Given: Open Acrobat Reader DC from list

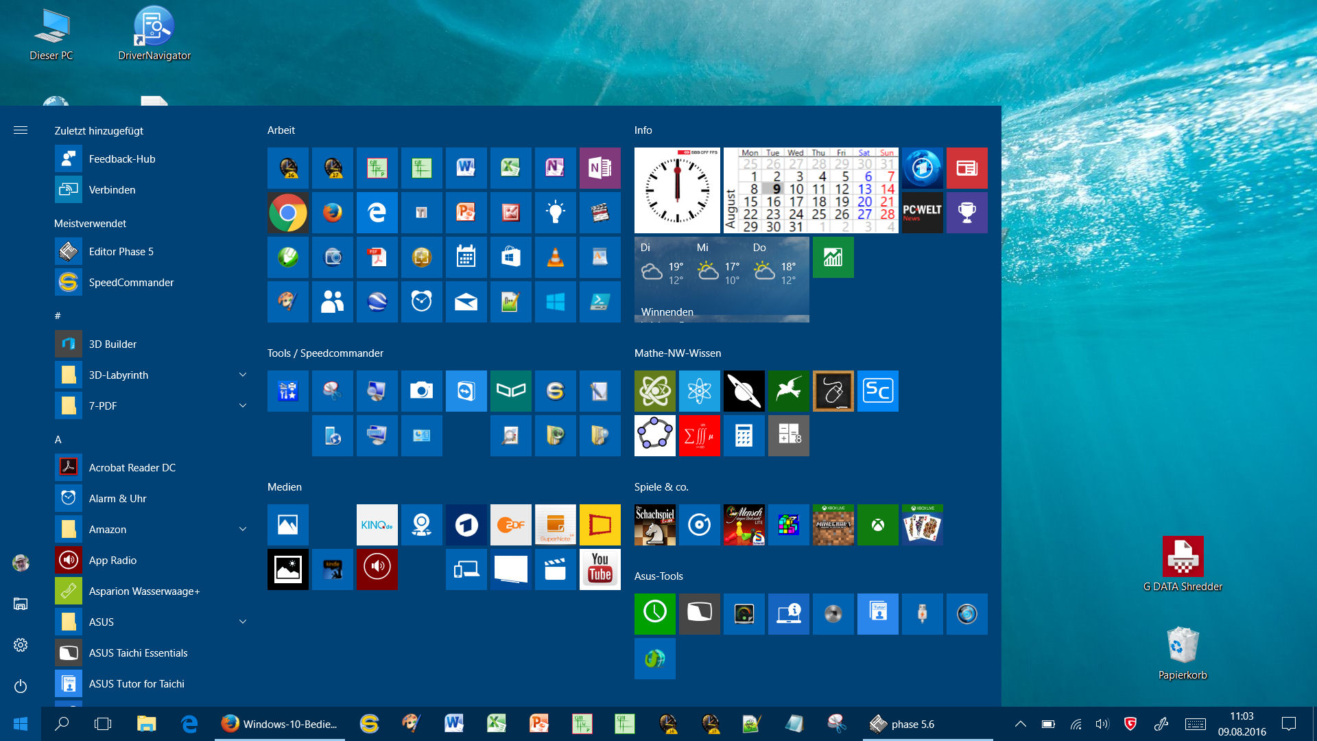Looking at the screenshot, I should pos(132,467).
